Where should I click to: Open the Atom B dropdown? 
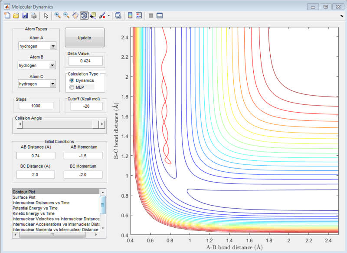[52, 65]
